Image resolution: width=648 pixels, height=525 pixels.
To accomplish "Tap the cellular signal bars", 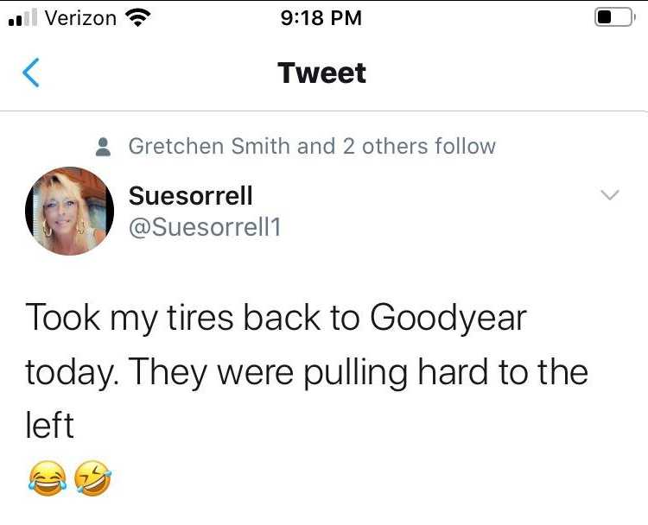I will coord(20,18).
